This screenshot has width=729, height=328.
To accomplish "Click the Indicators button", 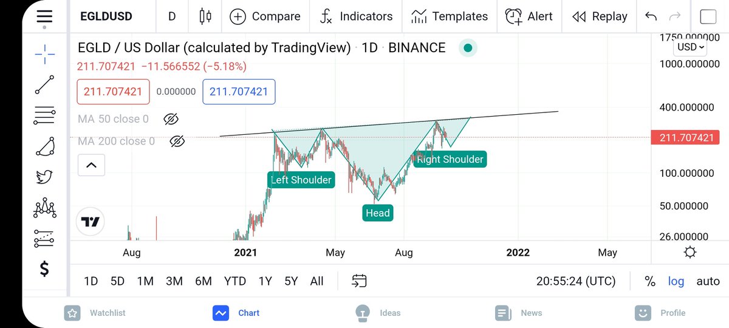I will pos(356,16).
